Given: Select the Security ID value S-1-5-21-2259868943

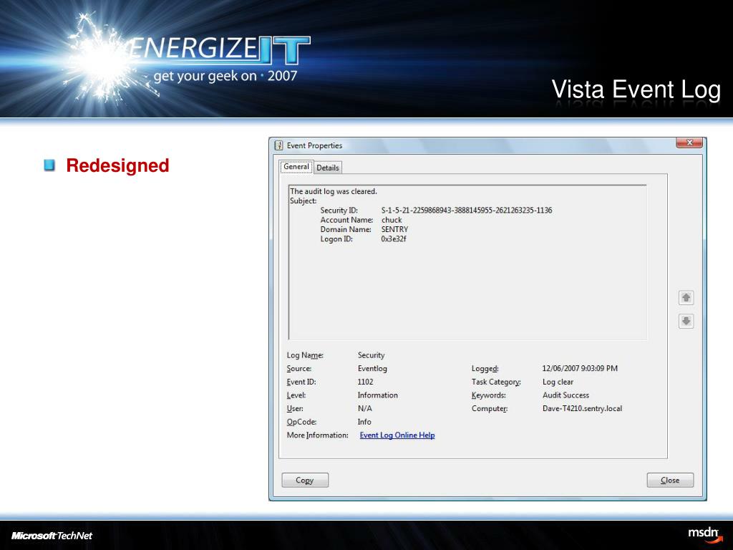Looking at the screenshot, I should pyautogui.click(x=467, y=211).
